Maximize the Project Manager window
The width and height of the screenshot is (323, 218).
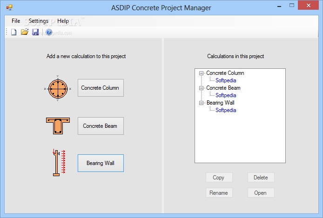coord(292,6)
